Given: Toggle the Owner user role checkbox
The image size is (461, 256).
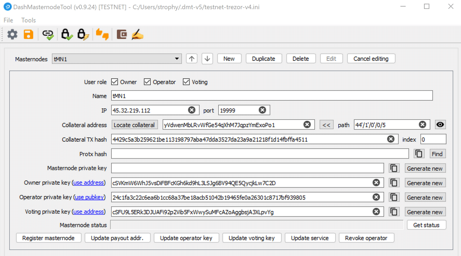Looking at the screenshot, I should coord(115,82).
